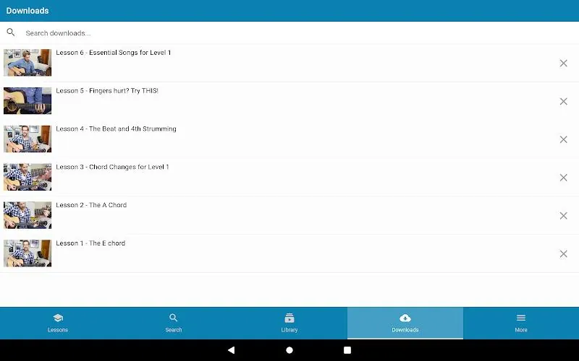Screen dimensions: 579x361
Task: Remove Lesson 2 The A Chord download
Action: coord(563,216)
